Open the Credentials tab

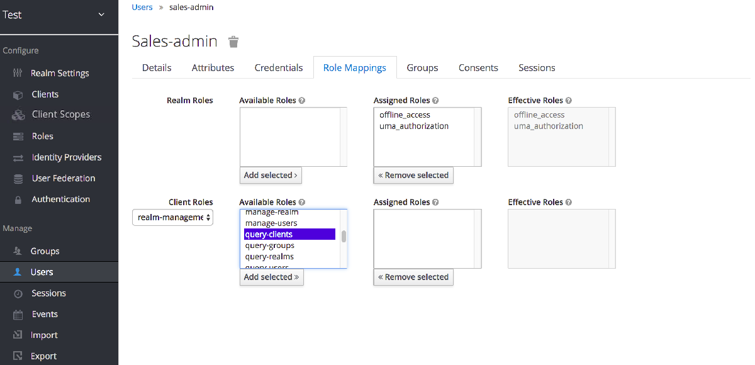(279, 68)
